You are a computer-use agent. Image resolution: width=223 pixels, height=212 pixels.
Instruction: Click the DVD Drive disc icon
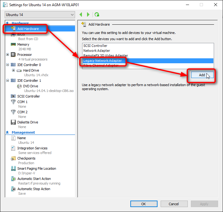click(x=19, y=86)
